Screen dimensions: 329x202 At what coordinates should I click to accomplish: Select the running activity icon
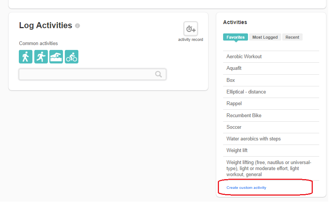click(41, 57)
